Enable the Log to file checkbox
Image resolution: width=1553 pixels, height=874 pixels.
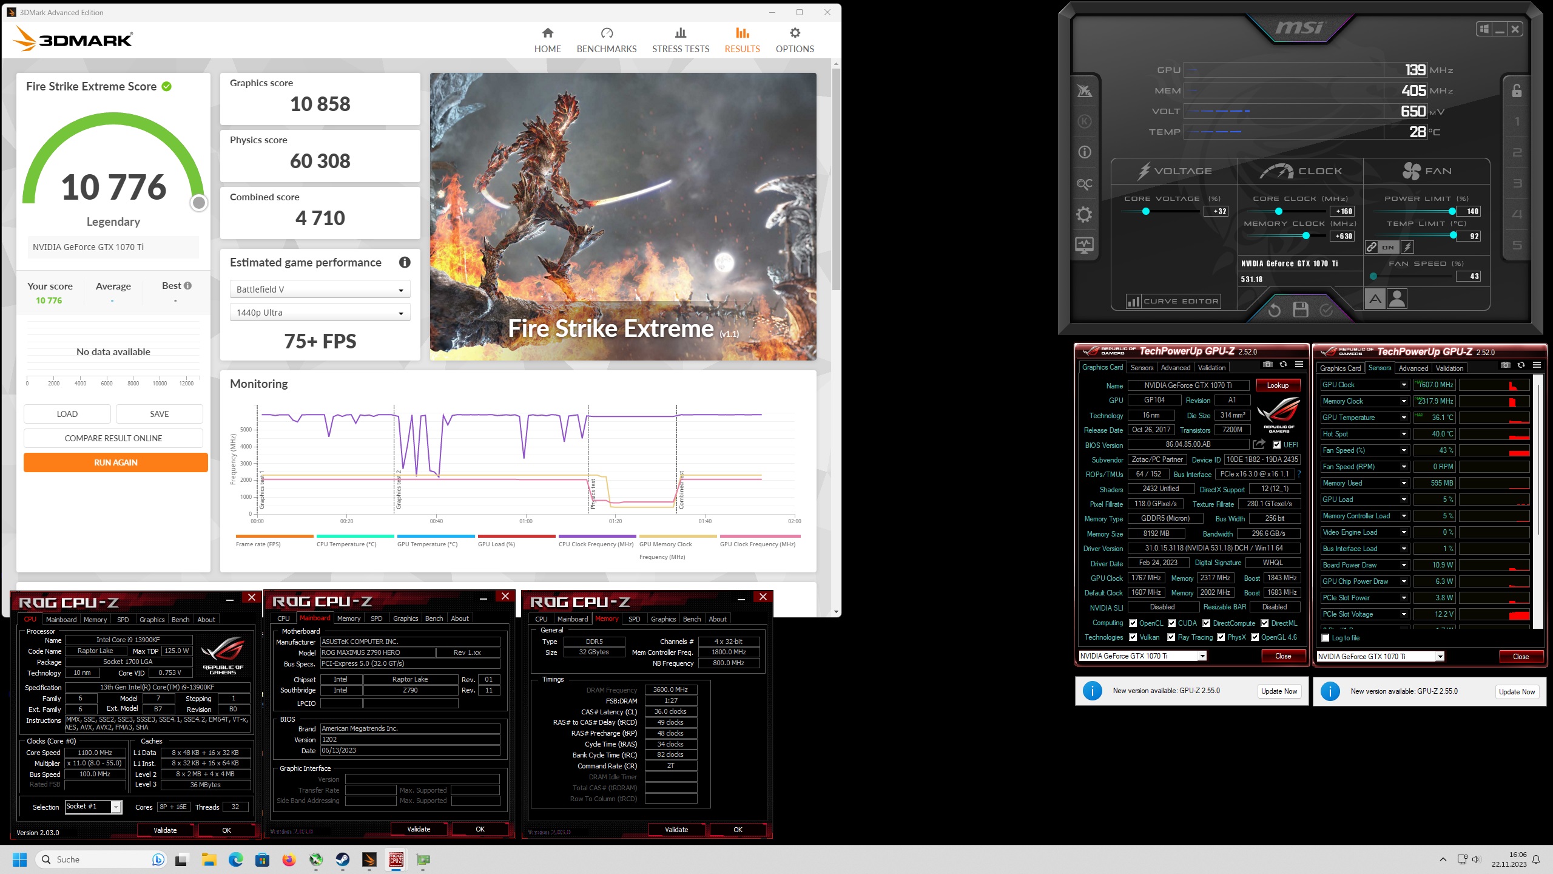pos(1326,638)
